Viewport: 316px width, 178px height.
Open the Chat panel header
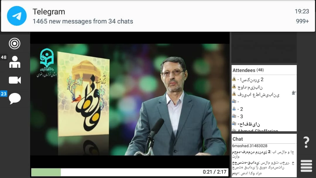pos(238,139)
